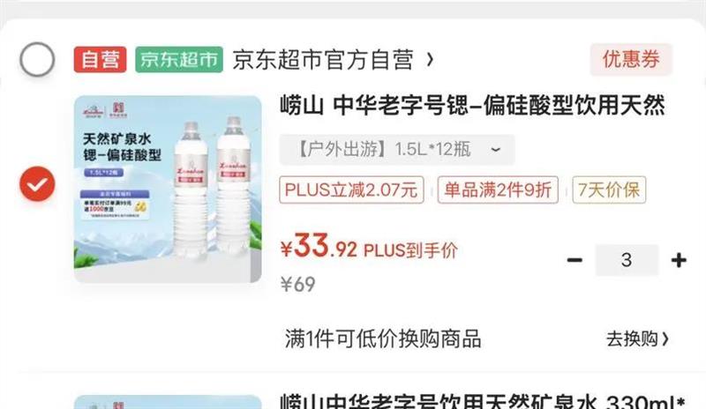Expand store arrow next to 京东超市官方自营
The height and width of the screenshot is (409, 706).
click(x=430, y=59)
